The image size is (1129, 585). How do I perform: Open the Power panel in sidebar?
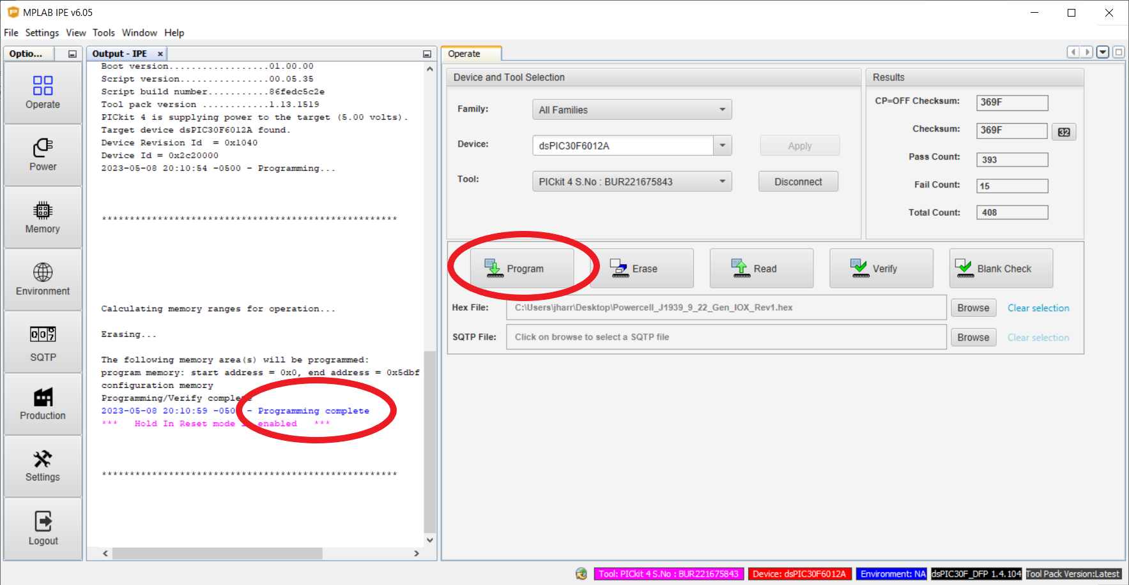[x=43, y=155]
